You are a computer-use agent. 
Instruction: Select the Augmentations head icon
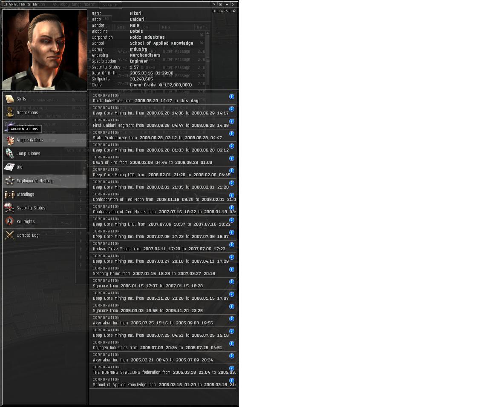(x=9, y=140)
